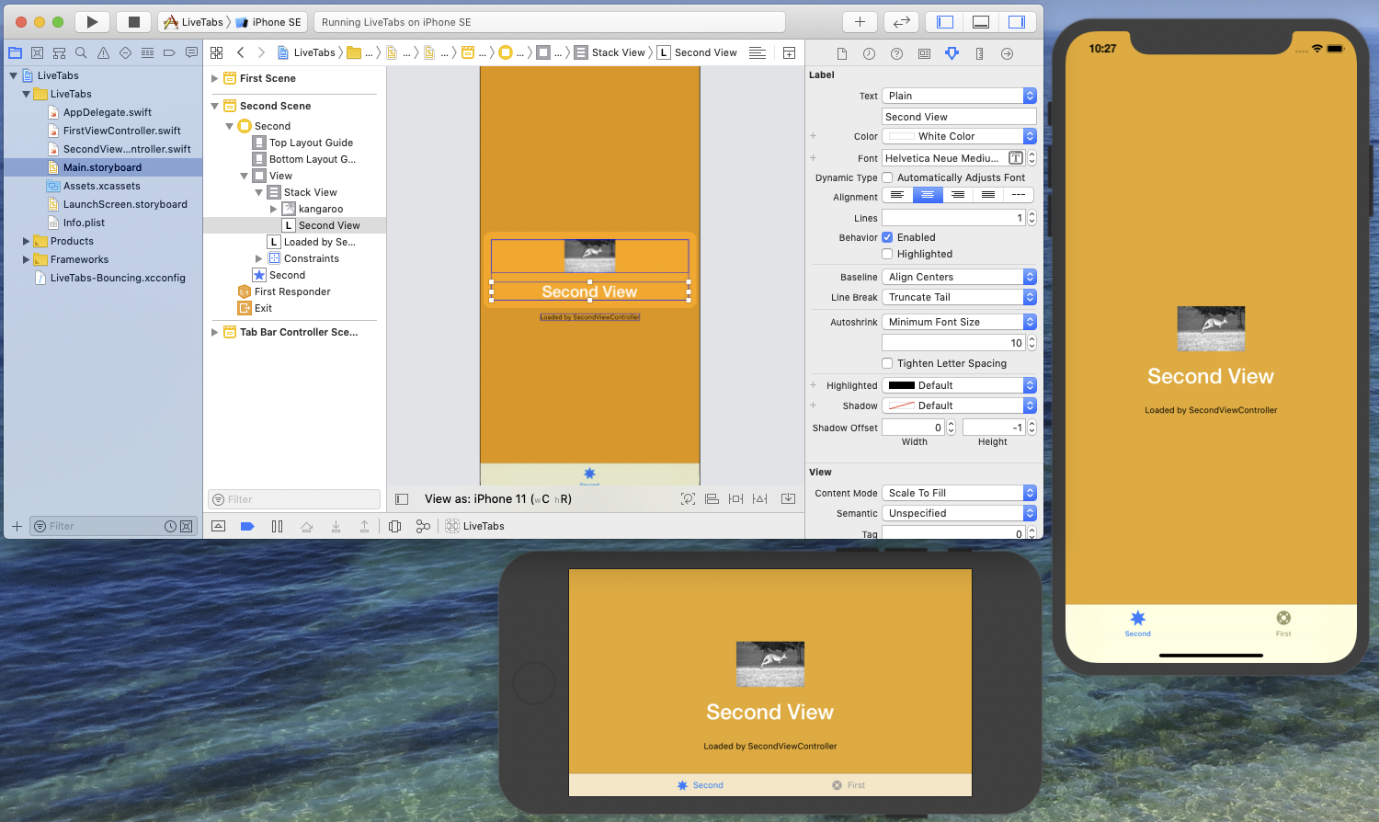Click the Embed In button on canvas bar
This screenshot has width=1379, height=822.
tap(789, 499)
